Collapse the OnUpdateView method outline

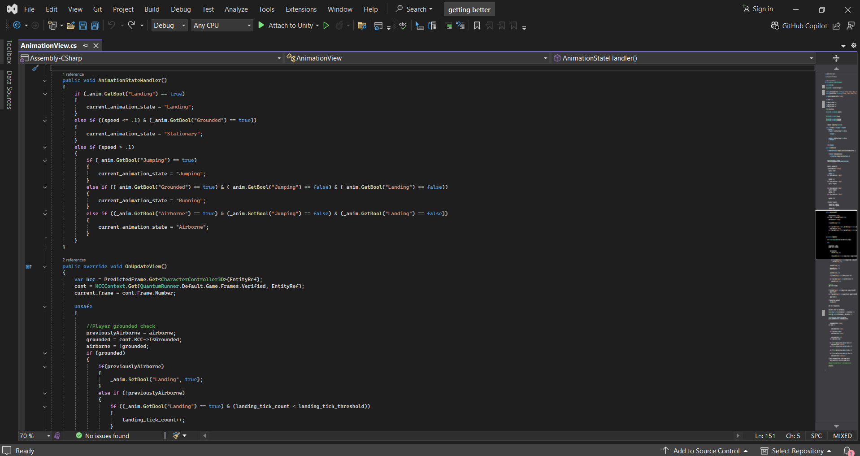[x=45, y=267]
